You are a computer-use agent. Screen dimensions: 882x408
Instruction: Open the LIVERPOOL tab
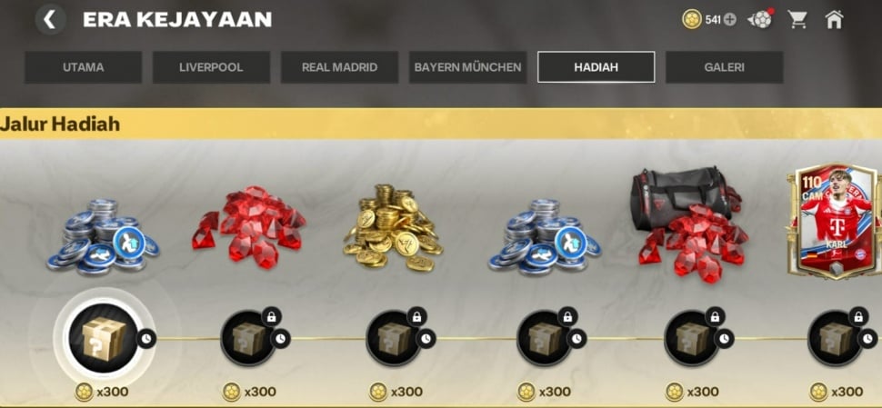pyautogui.click(x=211, y=67)
